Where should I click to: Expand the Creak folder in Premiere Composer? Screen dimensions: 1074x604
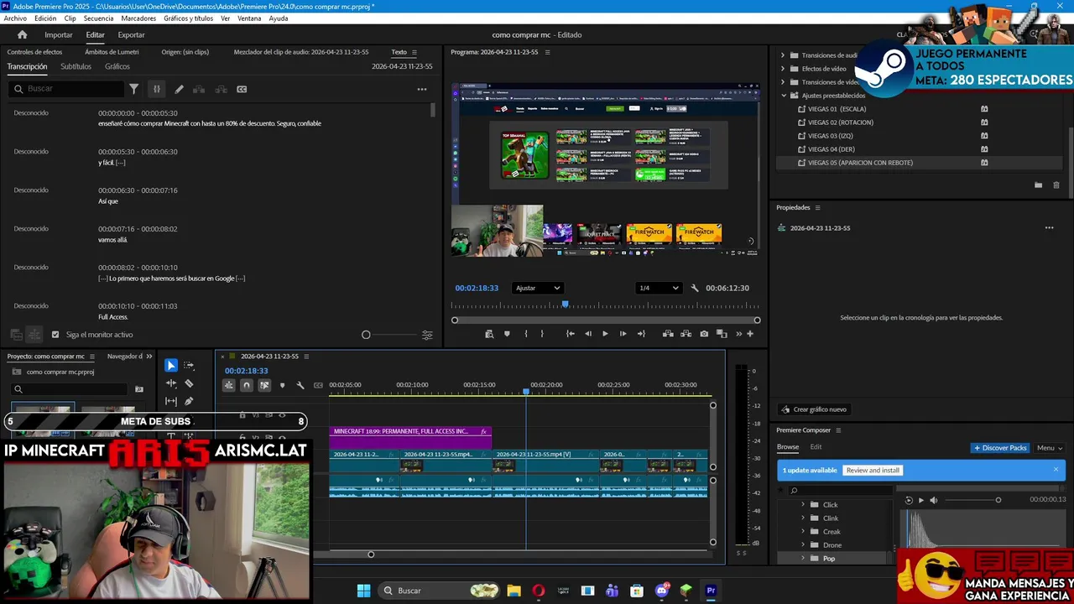[803, 532]
